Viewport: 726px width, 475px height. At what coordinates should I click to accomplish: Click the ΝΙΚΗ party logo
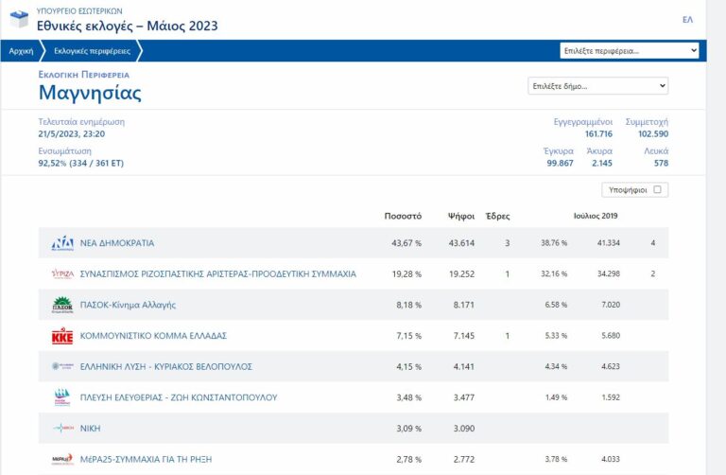pyautogui.click(x=61, y=429)
